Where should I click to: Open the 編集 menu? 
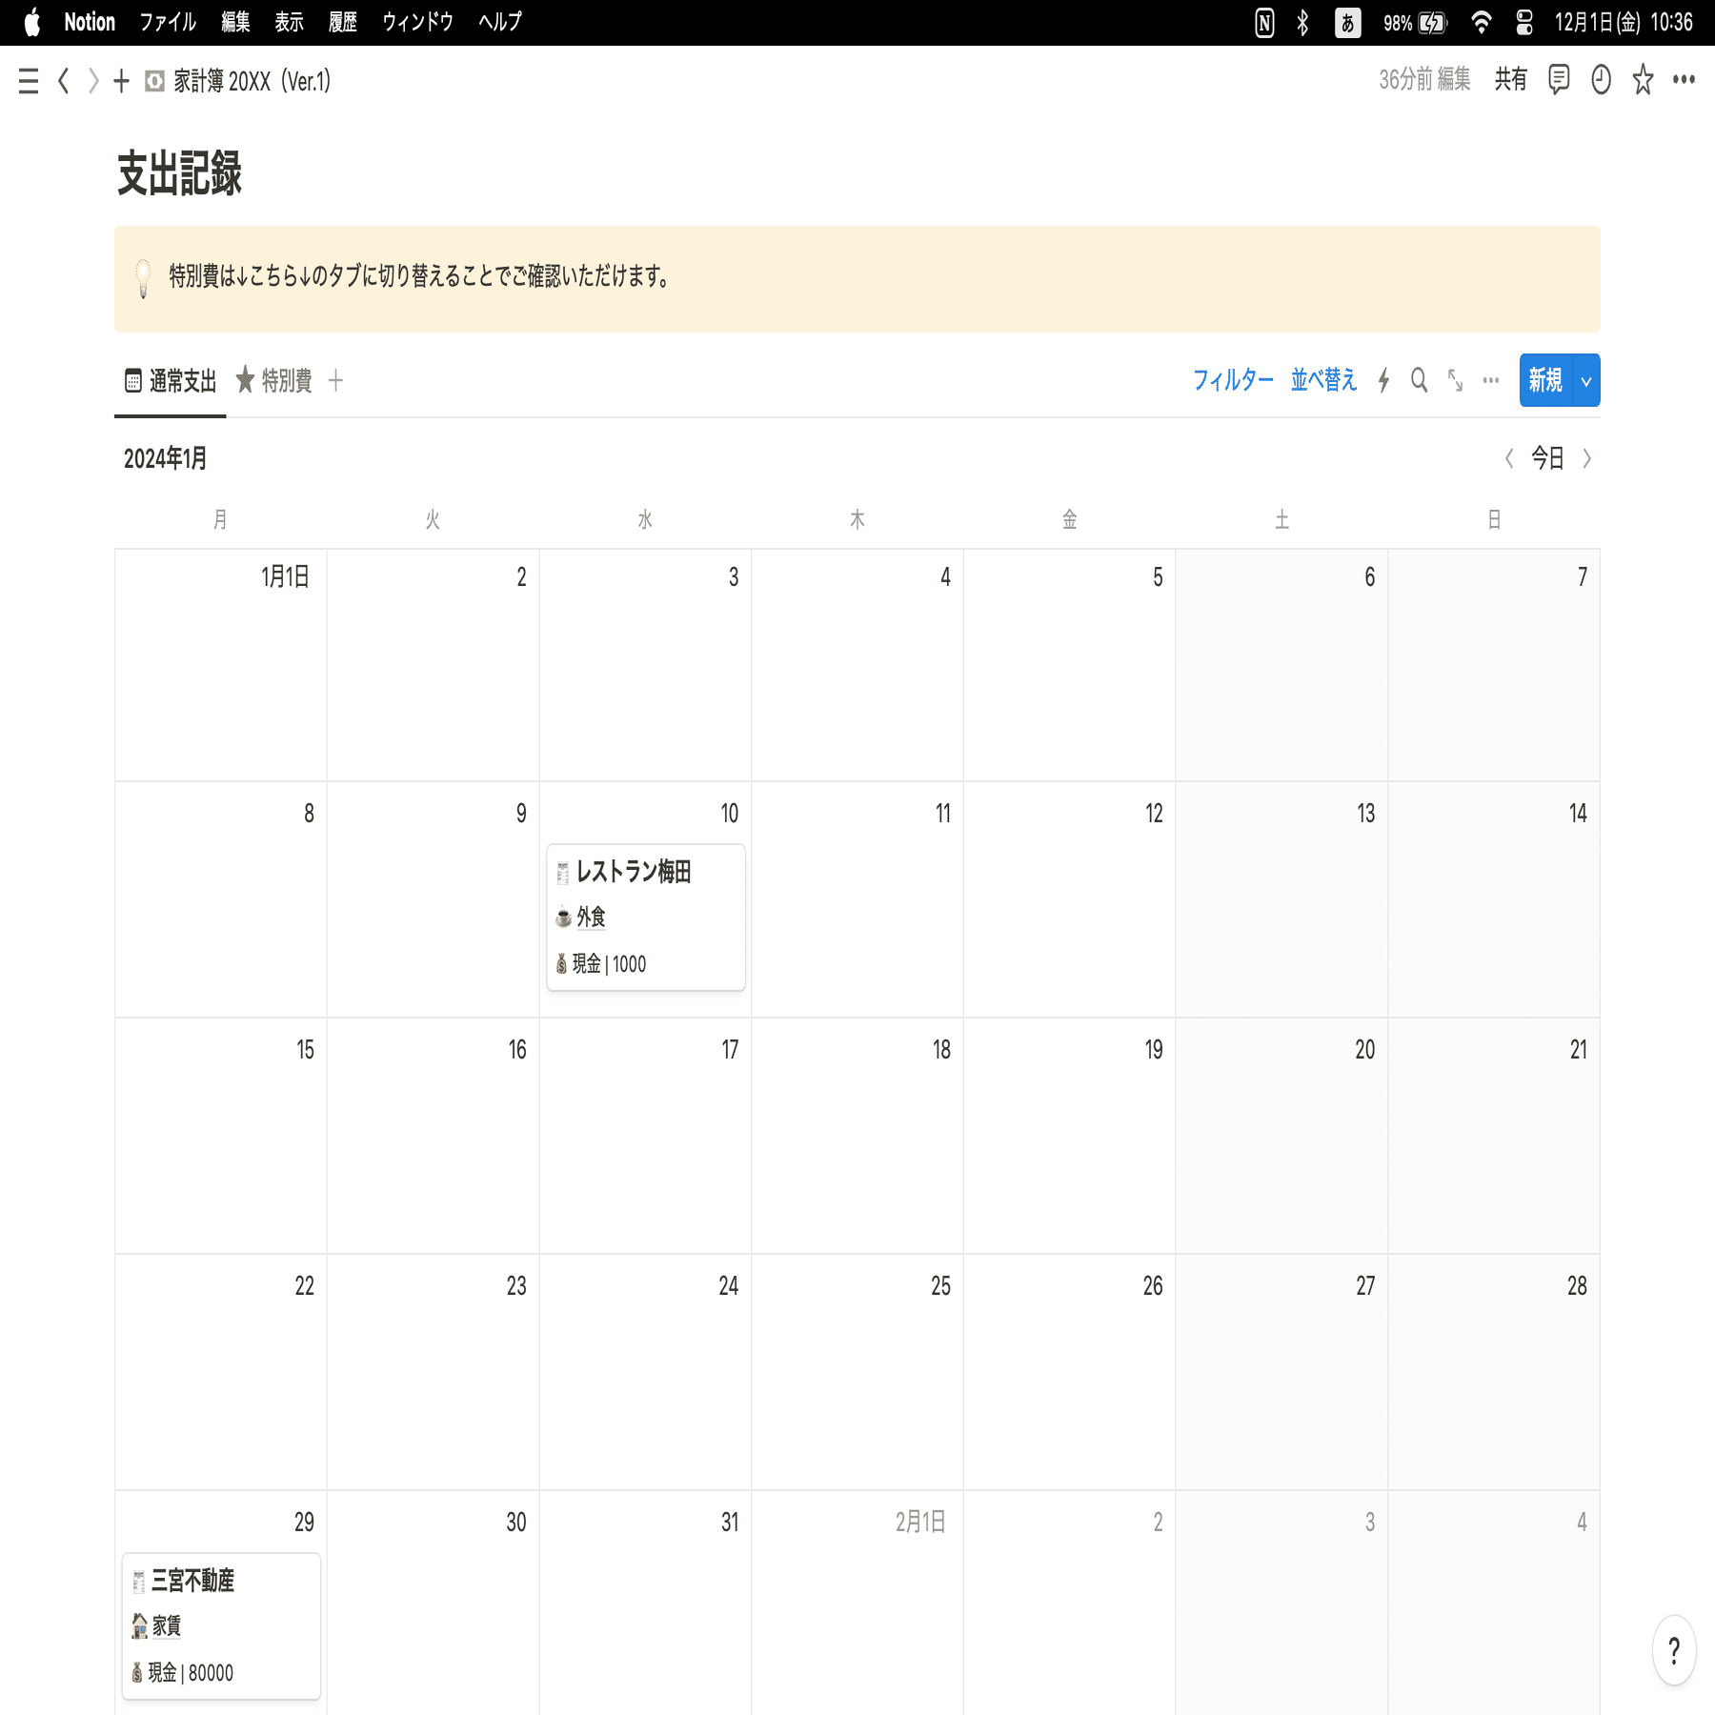tap(235, 22)
